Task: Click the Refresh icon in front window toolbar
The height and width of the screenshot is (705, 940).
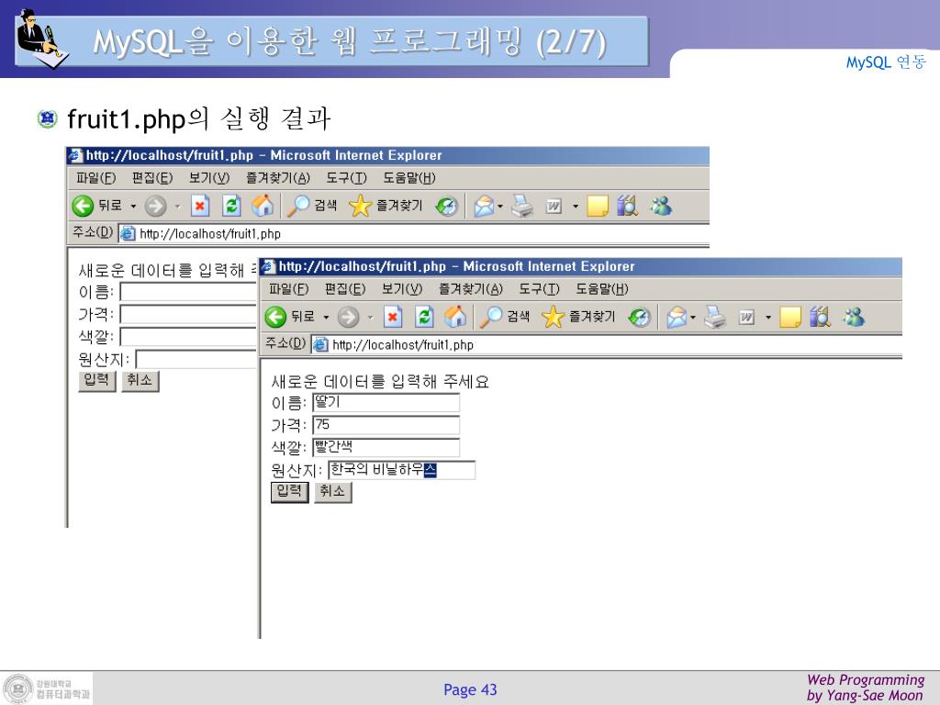Action: (424, 317)
